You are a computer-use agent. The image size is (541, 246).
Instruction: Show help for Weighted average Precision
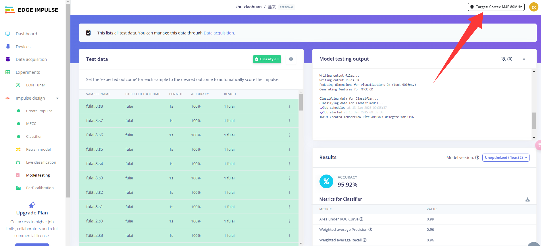coord(370,230)
